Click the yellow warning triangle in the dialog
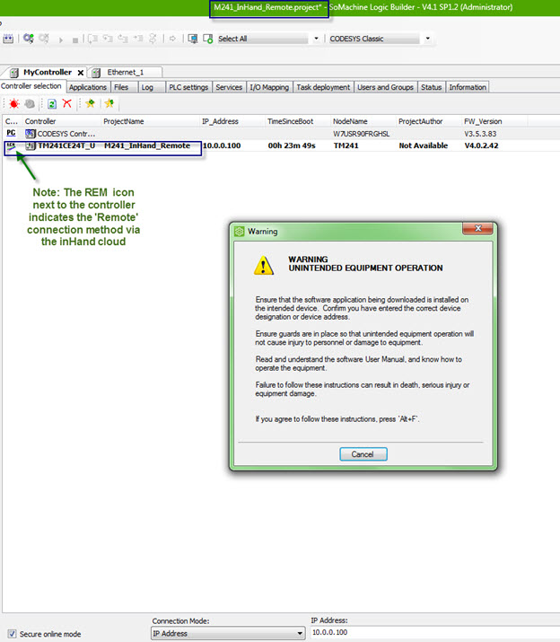The width and height of the screenshot is (560, 642). 264,265
